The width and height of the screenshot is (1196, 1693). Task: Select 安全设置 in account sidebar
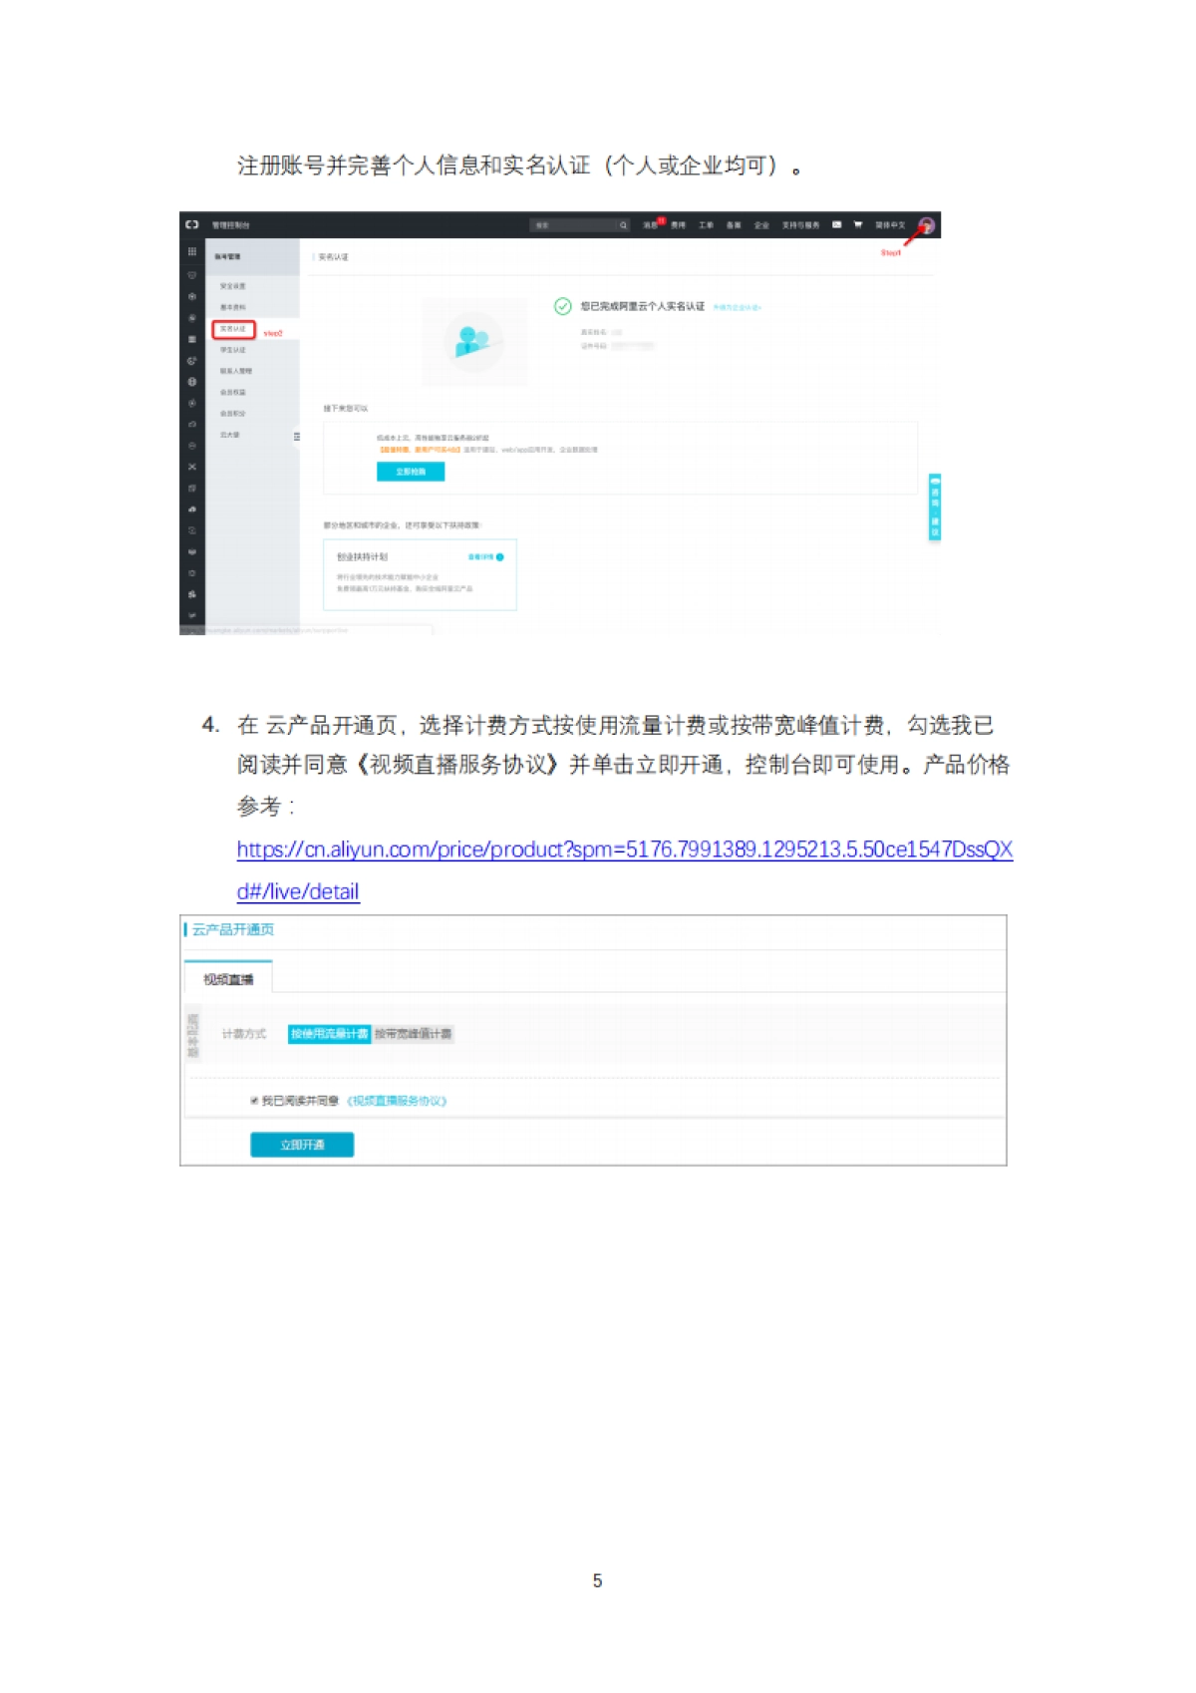(x=233, y=286)
